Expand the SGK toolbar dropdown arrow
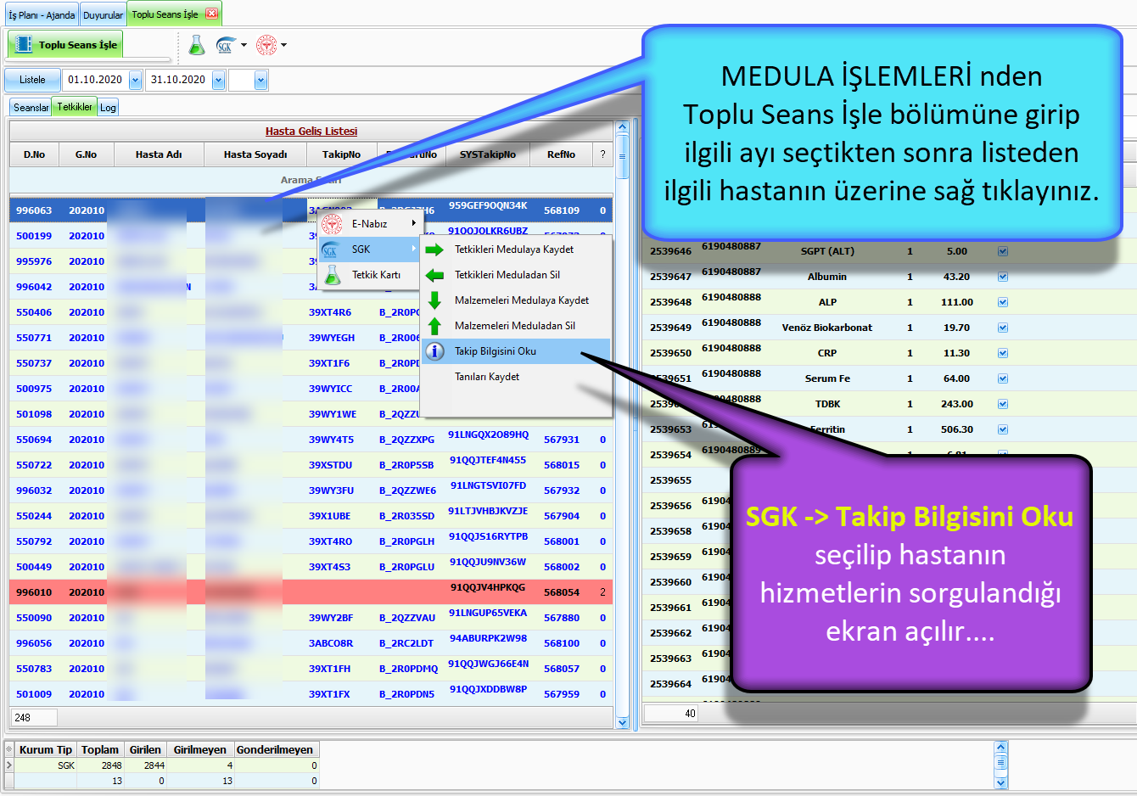Viewport: 1137px width, 796px height. pos(244,45)
